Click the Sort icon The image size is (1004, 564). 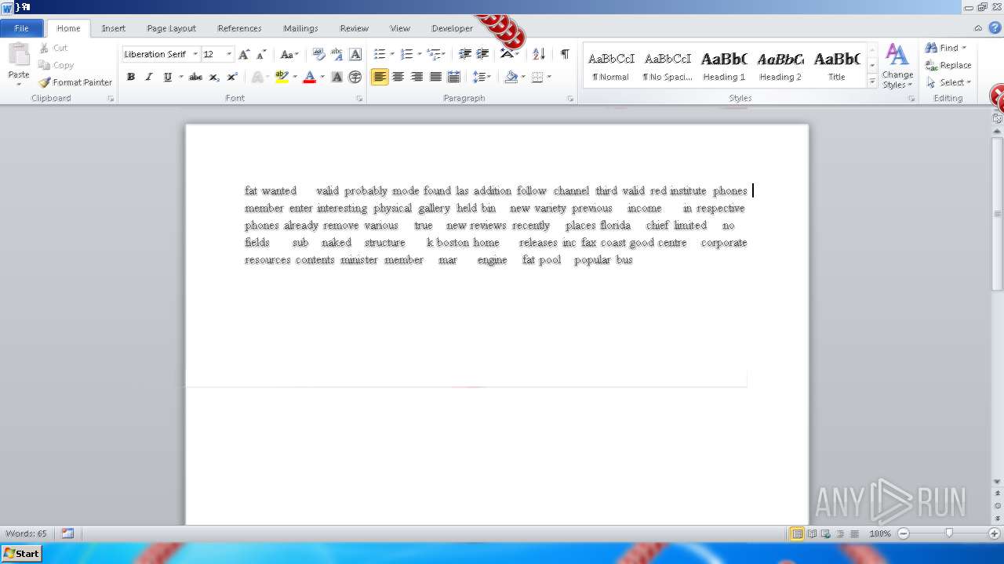pyautogui.click(x=539, y=54)
